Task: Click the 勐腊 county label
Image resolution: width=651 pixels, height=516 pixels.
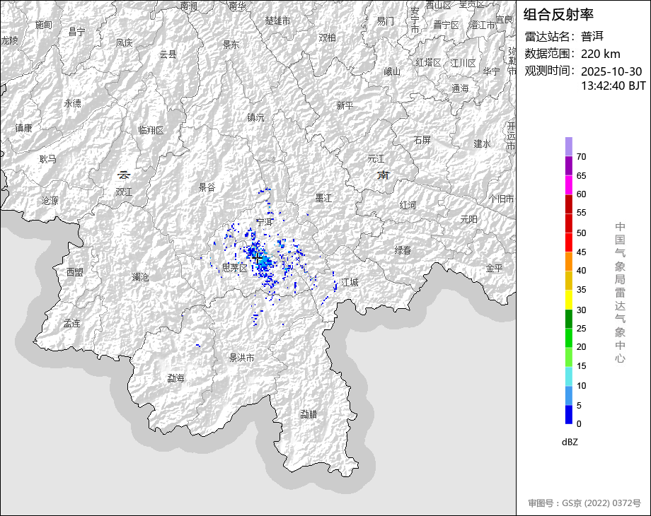Action: pyautogui.click(x=309, y=414)
